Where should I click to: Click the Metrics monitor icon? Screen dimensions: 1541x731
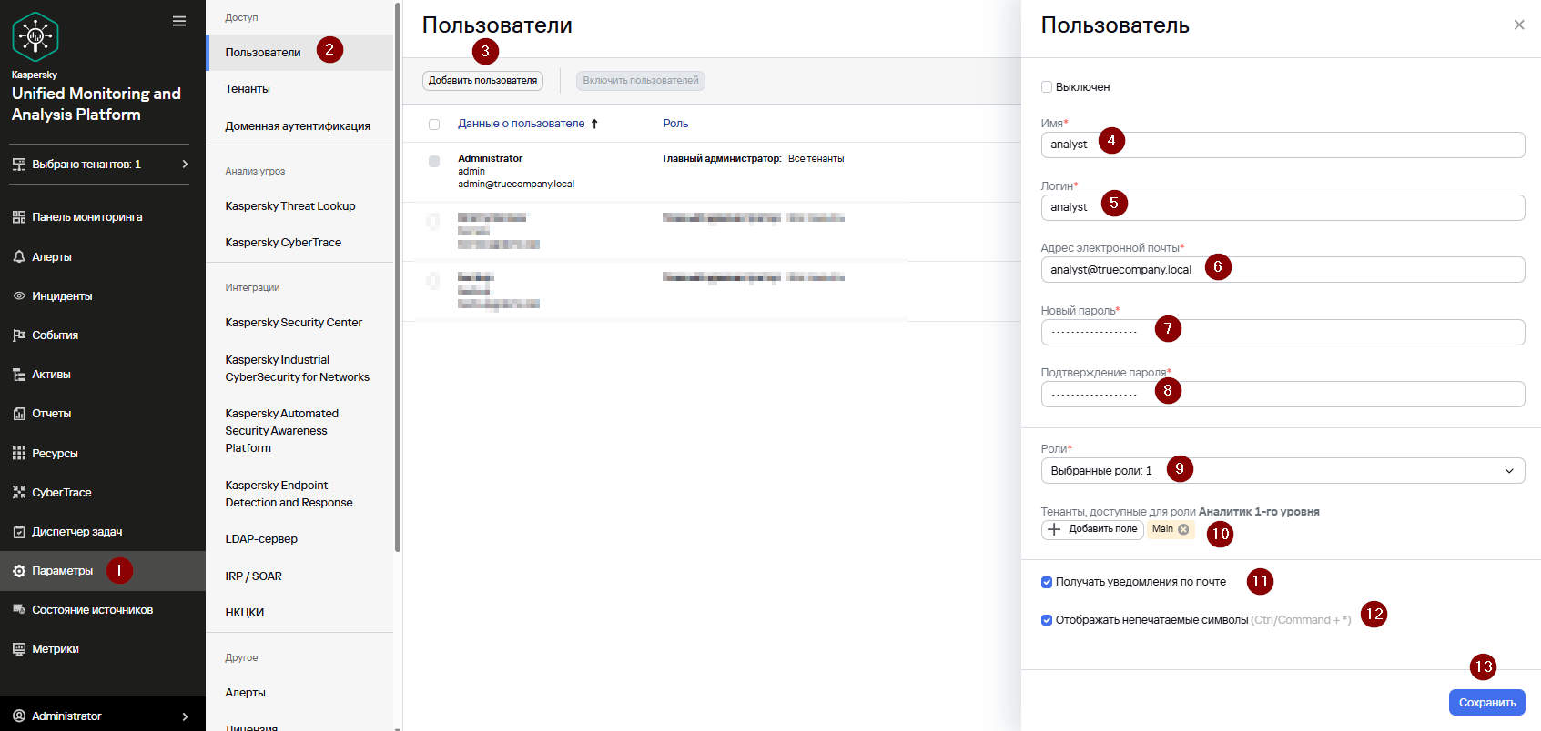[x=19, y=649]
